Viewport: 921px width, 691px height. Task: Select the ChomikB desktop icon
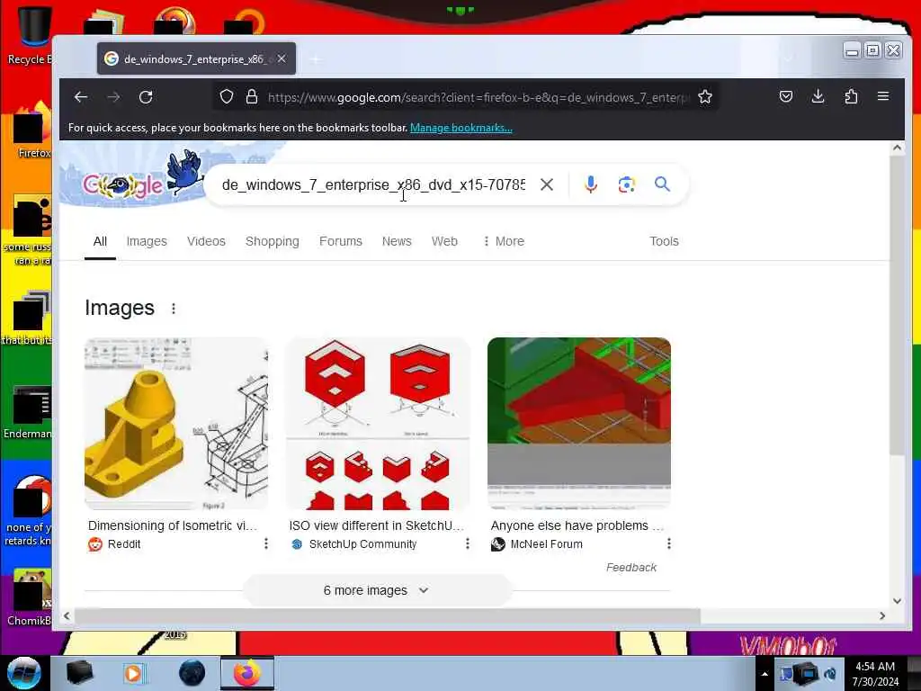pos(30,597)
